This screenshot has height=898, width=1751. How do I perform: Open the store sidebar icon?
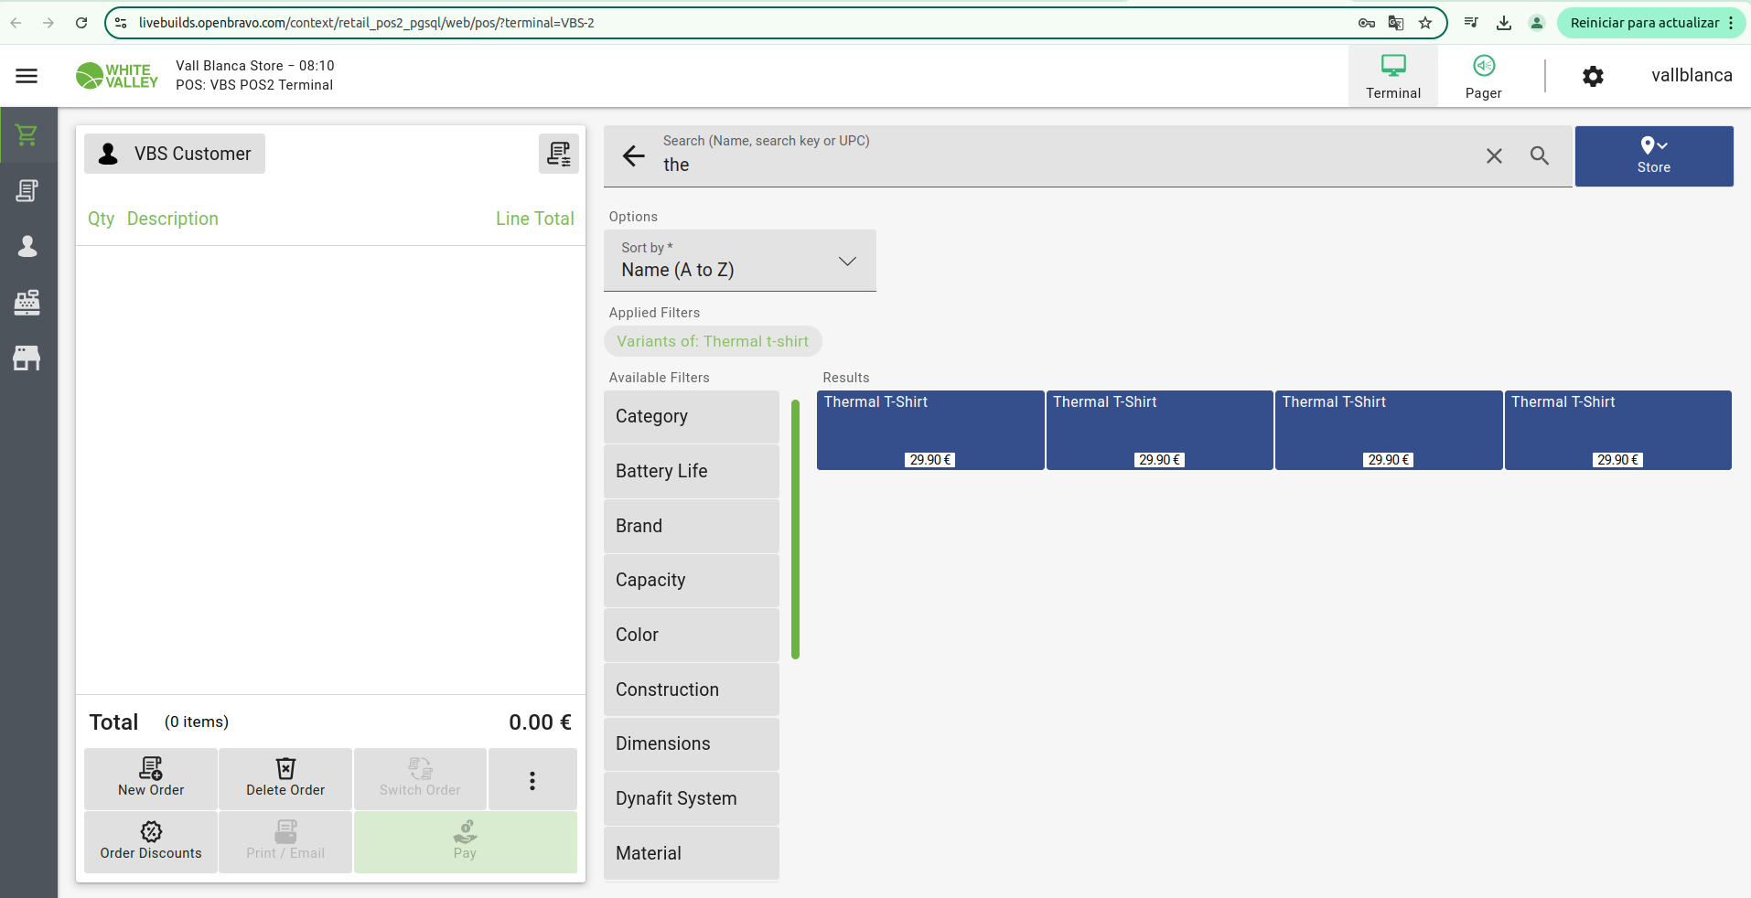click(27, 358)
